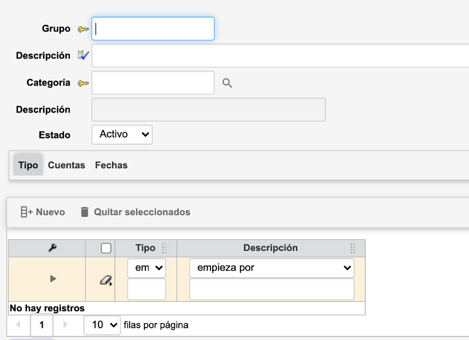Open the Estado dropdown showing Activo
Image resolution: width=469 pixels, height=340 pixels.
[121, 134]
